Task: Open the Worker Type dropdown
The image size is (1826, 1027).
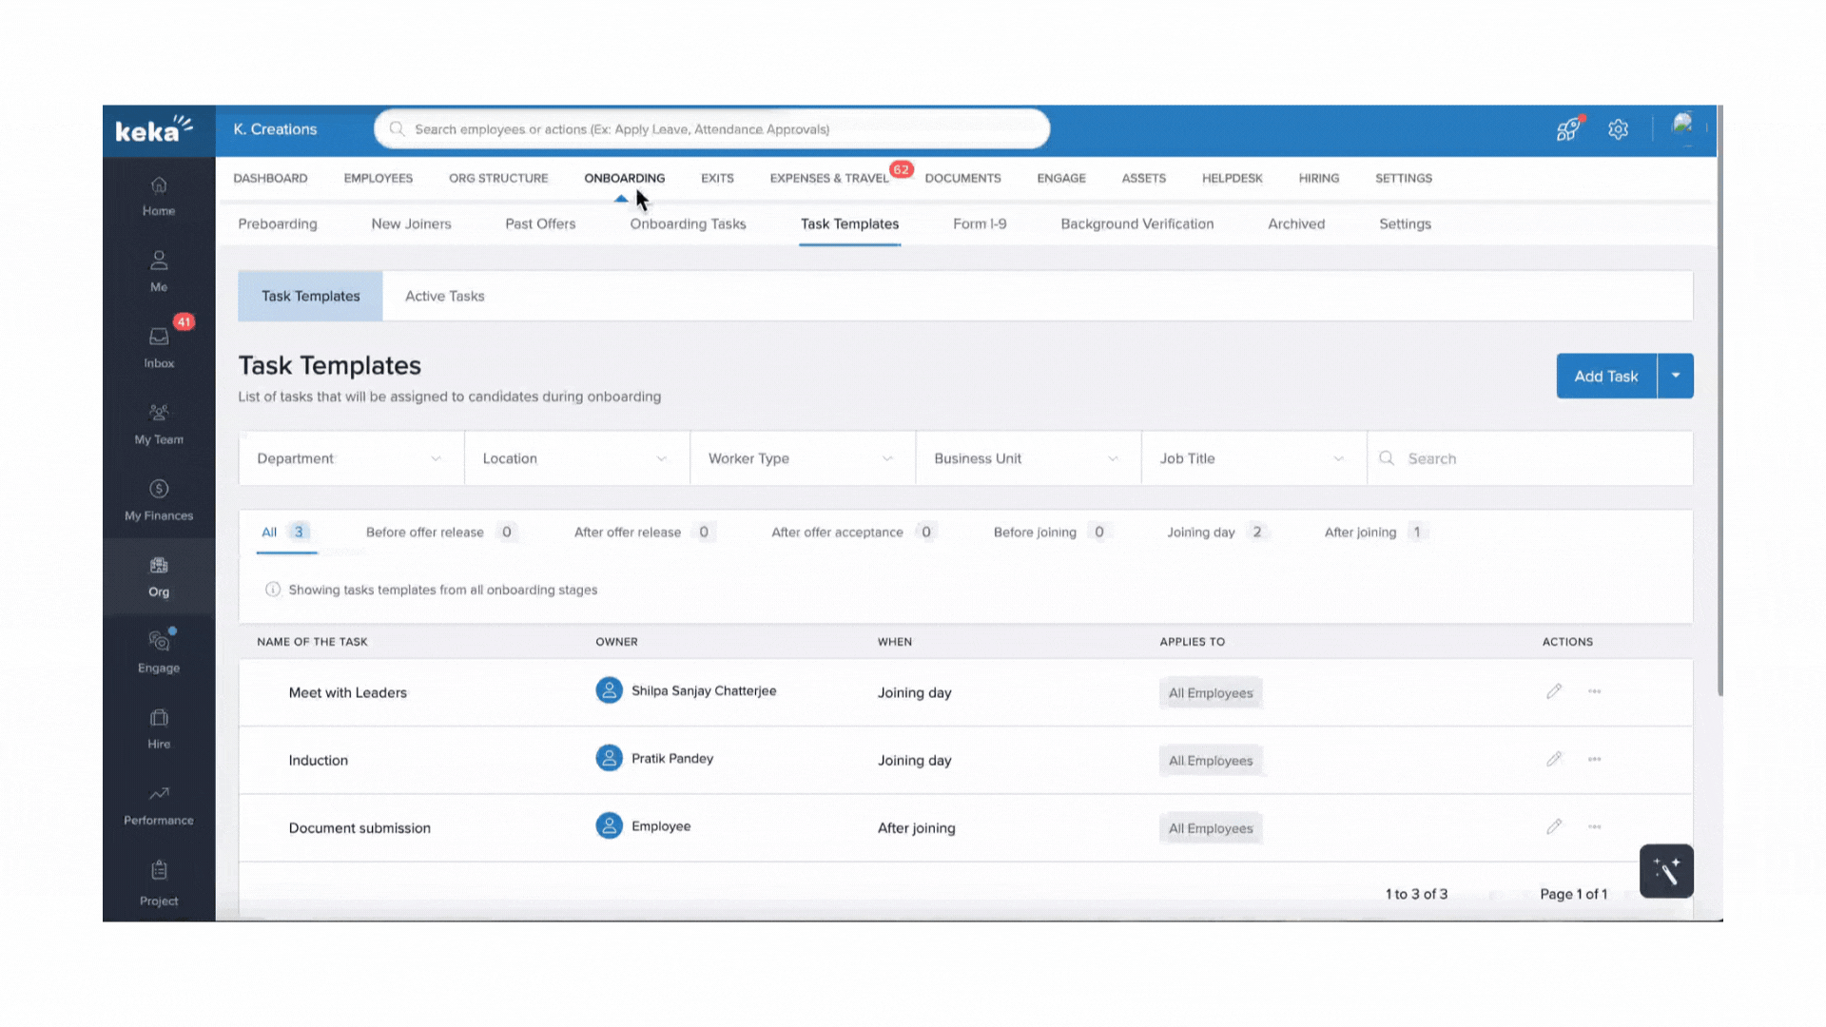Action: (x=801, y=458)
